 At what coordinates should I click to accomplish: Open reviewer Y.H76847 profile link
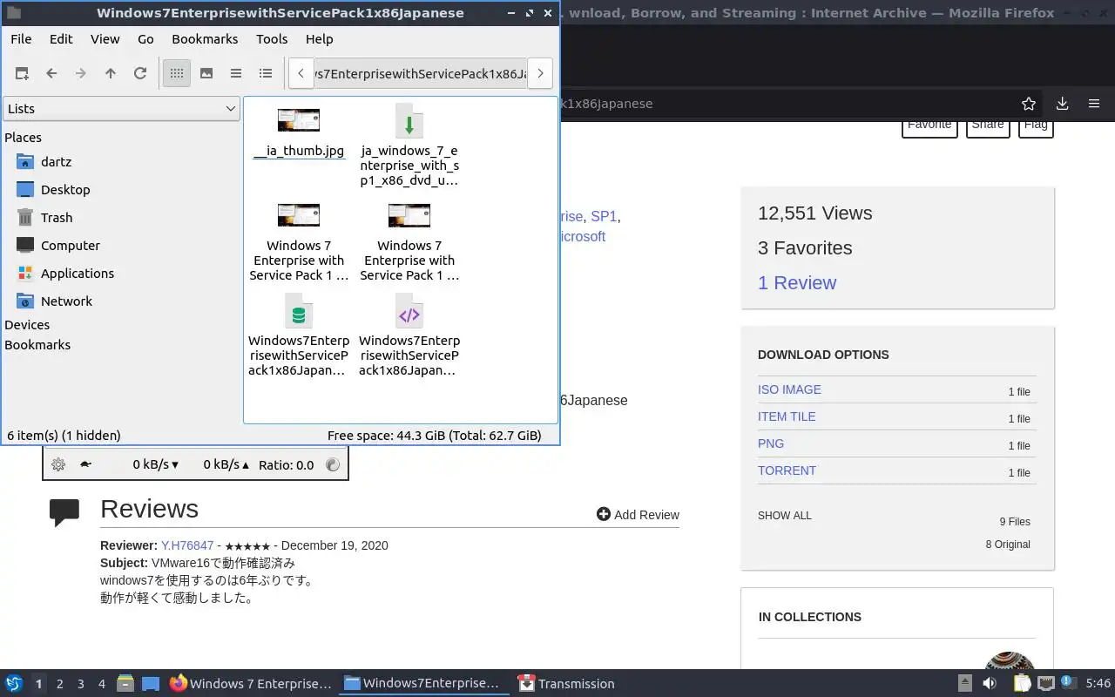[187, 545]
